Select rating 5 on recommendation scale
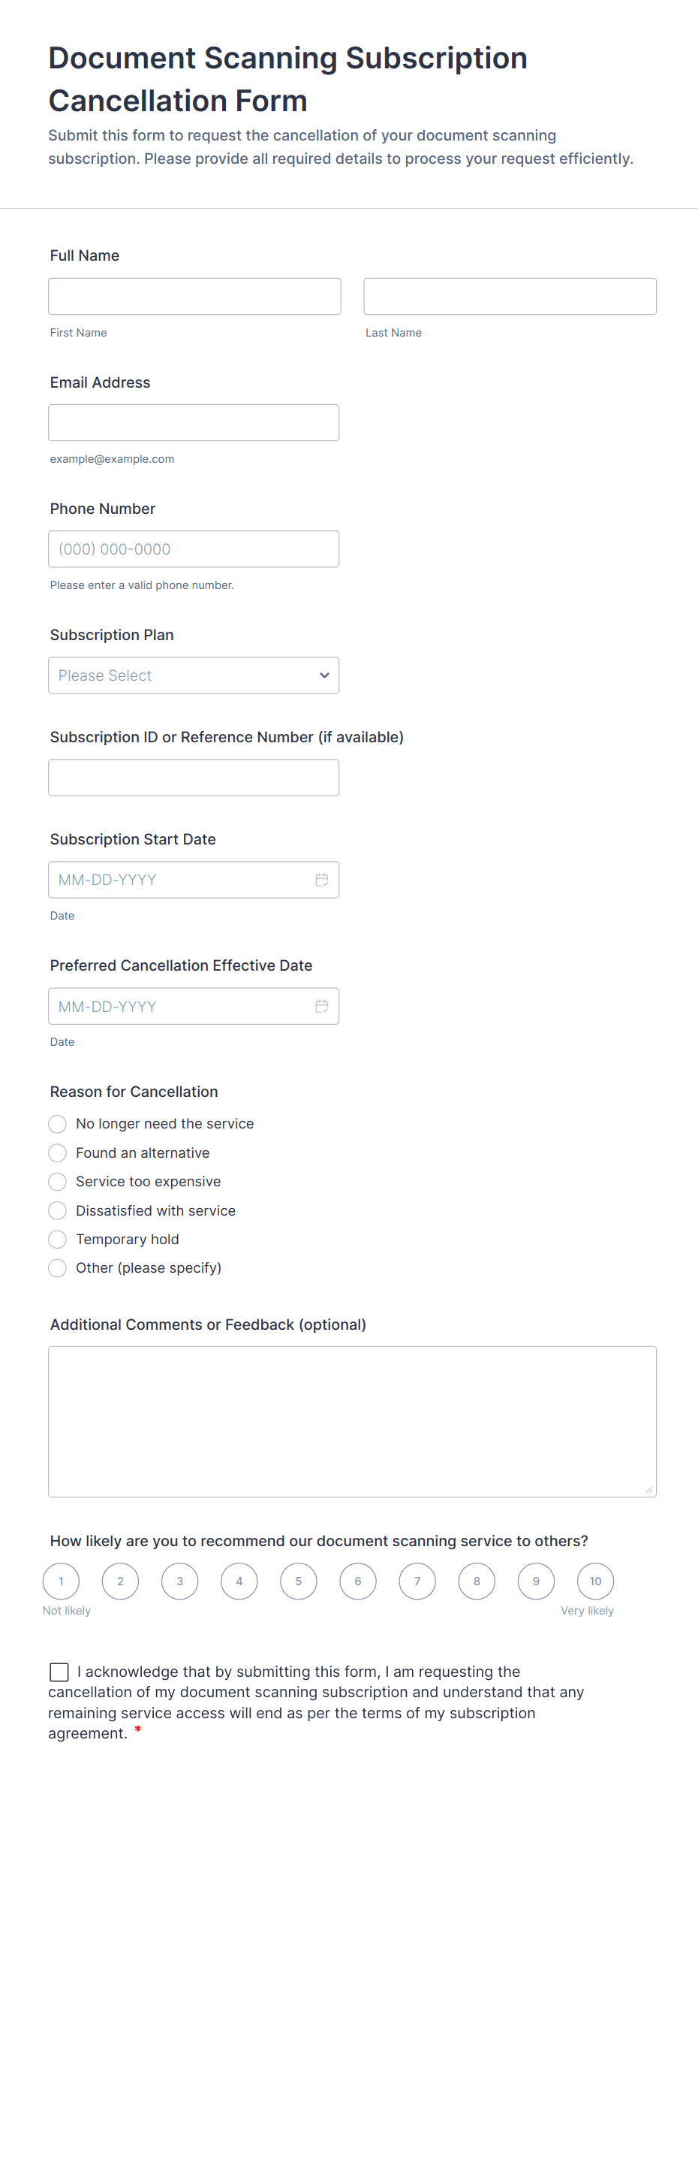 tap(299, 1581)
